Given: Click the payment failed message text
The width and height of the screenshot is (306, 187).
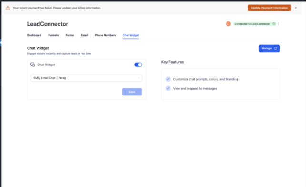Looking at the screenshot, I should [57, 8].
